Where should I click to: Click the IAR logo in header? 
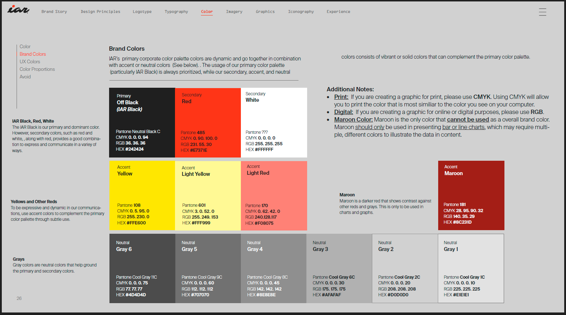tap(18, 9)
